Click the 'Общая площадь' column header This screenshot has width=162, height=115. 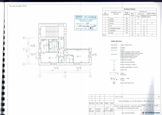(x=132, y=15)
